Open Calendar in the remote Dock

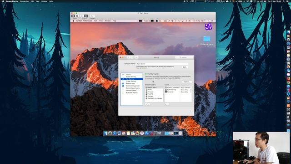point(124,133)
